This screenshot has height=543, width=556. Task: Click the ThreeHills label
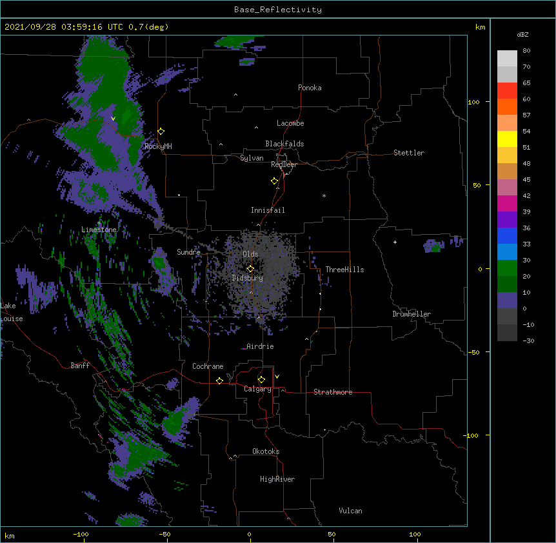coord(344,270)
